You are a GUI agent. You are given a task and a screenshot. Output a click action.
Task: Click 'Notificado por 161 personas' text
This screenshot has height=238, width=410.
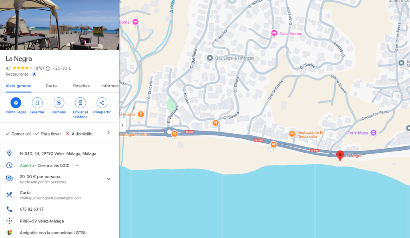[x=43, y=182]
